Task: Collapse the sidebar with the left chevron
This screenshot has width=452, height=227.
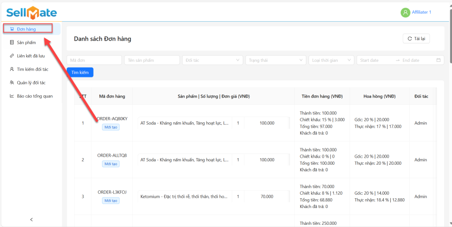Action: coord(31,219)
